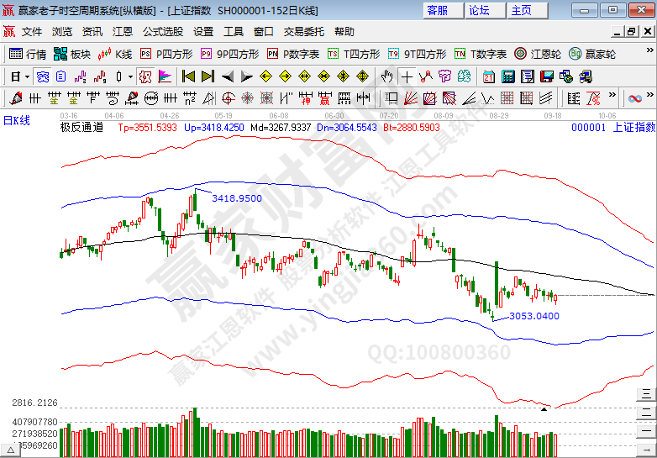Open the calculator tool icon
This screenshot has width=657, height=458.
tap(507, 76)
